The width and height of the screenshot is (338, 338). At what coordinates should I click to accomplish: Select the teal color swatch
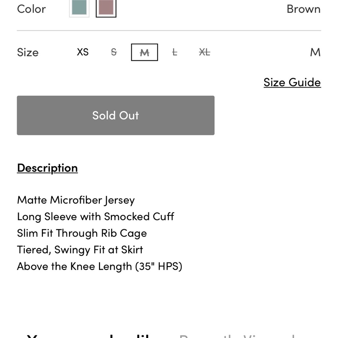pyautogui.click(x=79, y=7)
